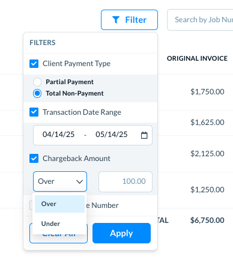Click the $6,750.00 total amount
This screenshot has height=262, width=233.
[x=207, y=221]
